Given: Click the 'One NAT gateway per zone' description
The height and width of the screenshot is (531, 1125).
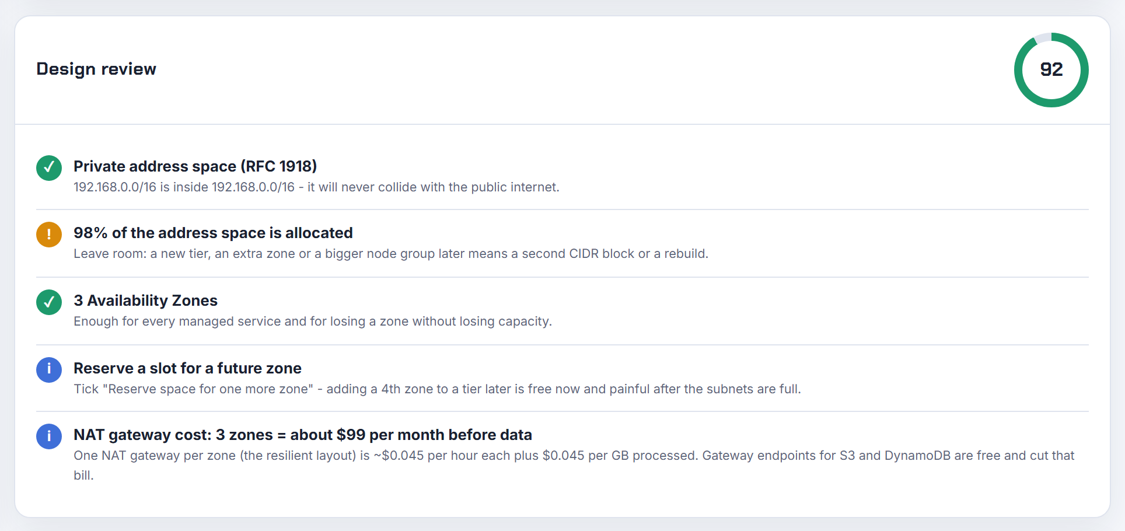Looking at the screenshot, I should pyautogui.click(x=574, y=465).
